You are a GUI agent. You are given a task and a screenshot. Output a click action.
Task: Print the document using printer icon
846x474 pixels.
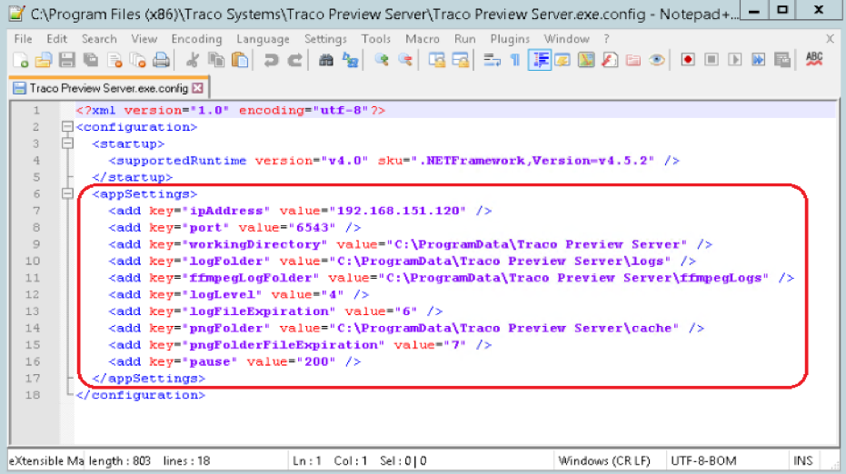161,60
